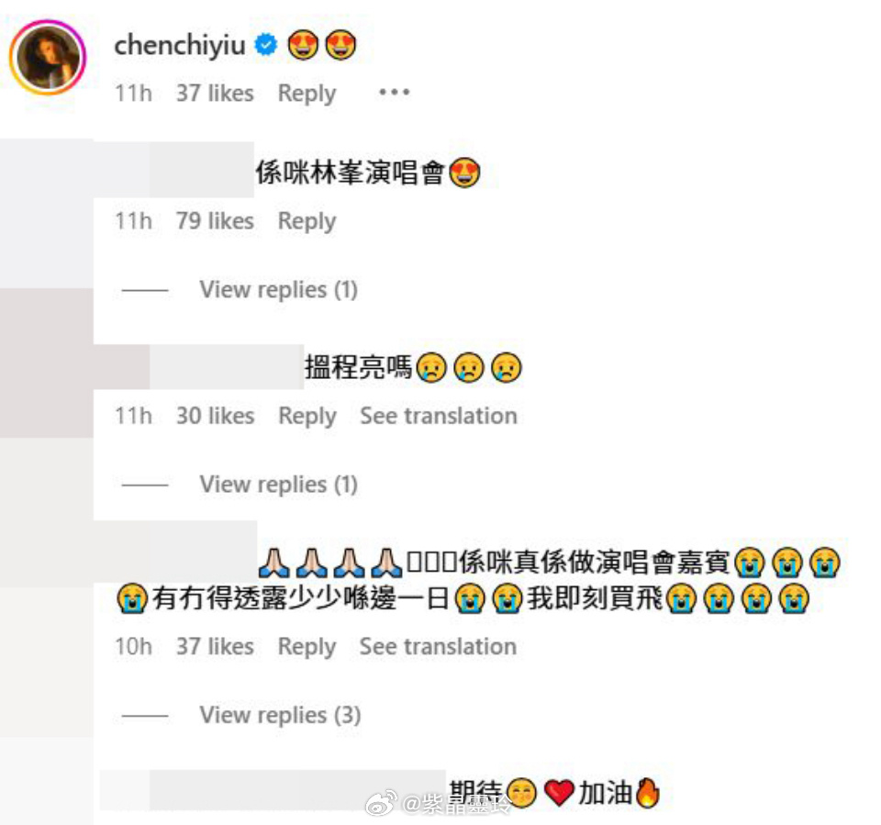Click the red heart emoji in the last comment
Screen dimensions: 881x825
coord(560,793)
